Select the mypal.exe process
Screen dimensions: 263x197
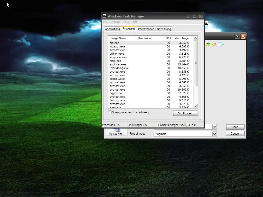tap(150, 93)
